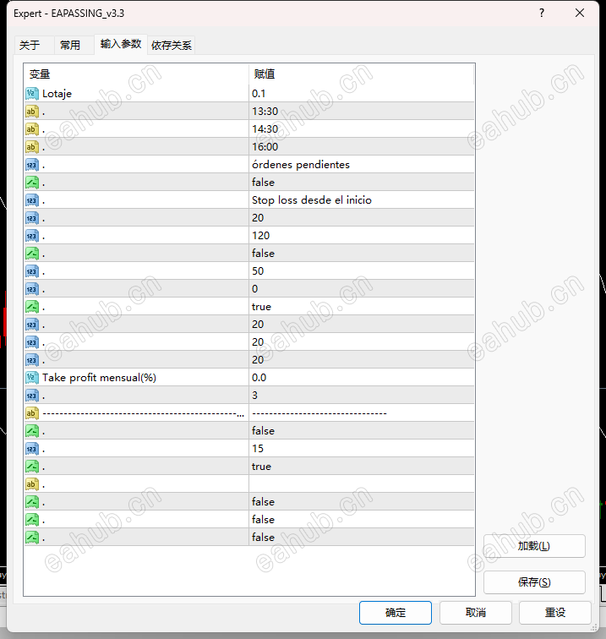Click the integer icon in the 15 value row
The image size is (606, 639).
pyautogui.click(x=32, y=449)
